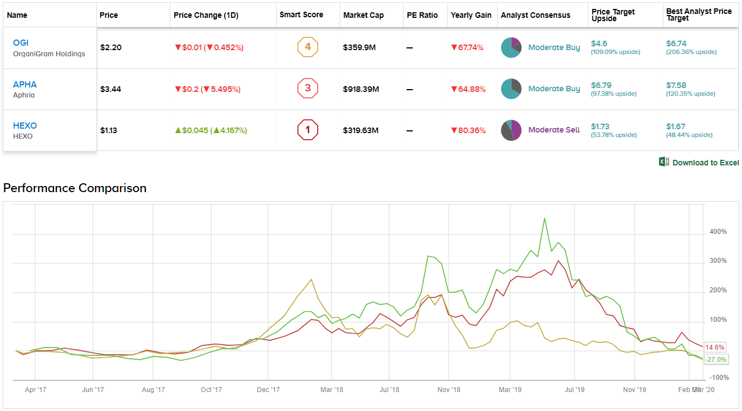Click the Excel icon beside Download to Excel
Image resolution: width=742 pixels, height=411 pixels.
click(664, 162)
